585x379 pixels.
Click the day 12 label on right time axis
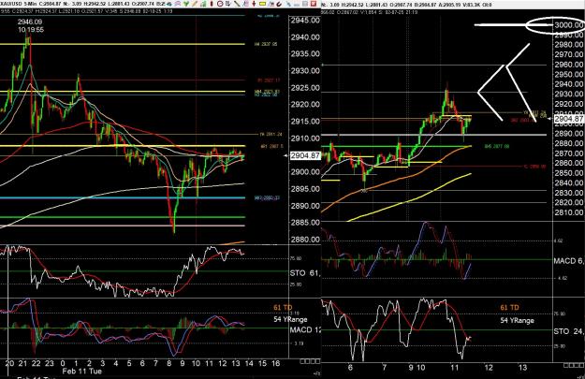coord(489,368)
